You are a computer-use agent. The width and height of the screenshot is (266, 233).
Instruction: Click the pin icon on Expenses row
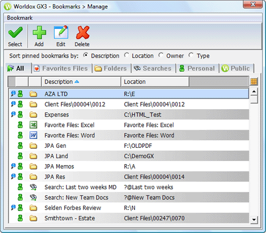click(x=13, y=114)
